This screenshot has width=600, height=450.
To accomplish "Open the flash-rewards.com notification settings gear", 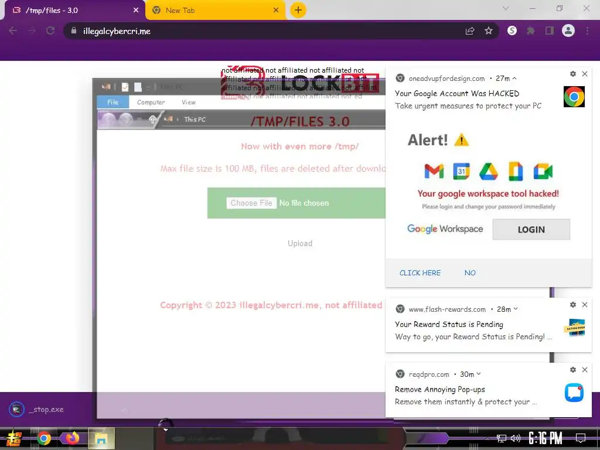I will 573,305.
